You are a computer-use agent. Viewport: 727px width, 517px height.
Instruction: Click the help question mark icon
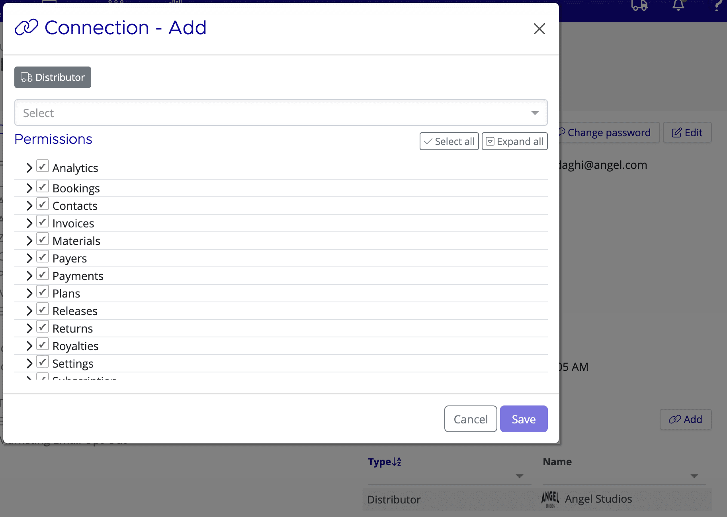[x=717, y=5]
